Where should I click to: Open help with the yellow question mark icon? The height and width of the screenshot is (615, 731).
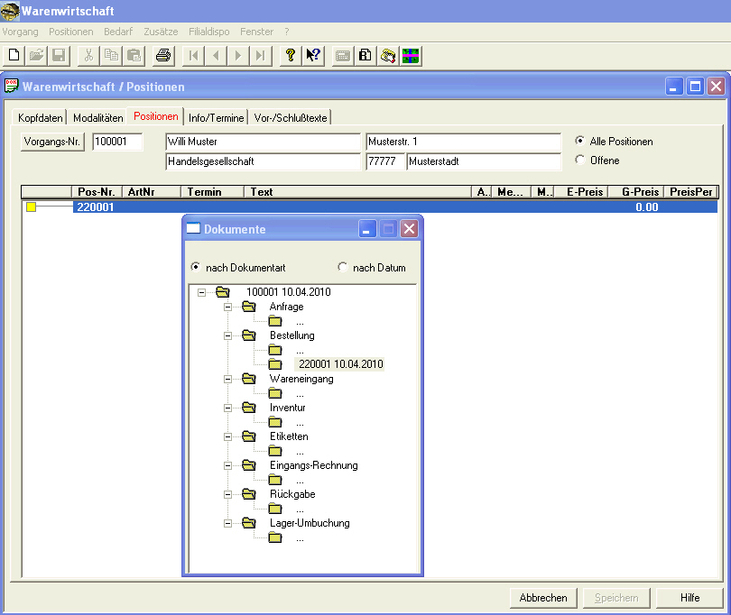click(290, 55)
